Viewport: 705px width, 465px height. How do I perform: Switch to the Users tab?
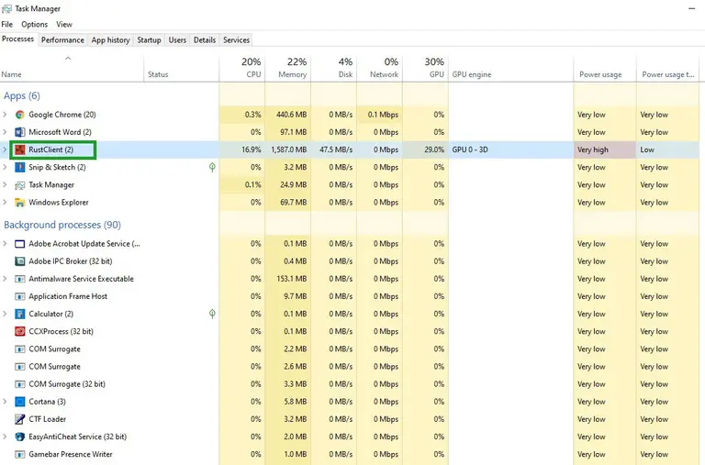coord(177,40)
